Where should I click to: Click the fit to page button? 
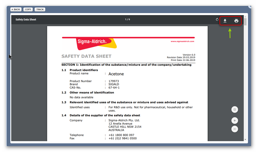click(x=234, y=110)
